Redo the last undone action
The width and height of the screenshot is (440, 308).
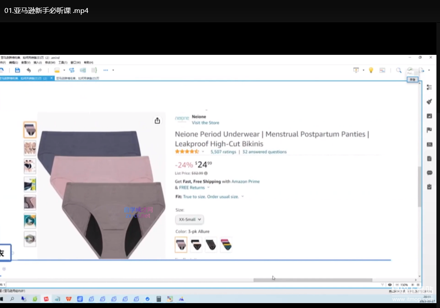coord(40,70)
